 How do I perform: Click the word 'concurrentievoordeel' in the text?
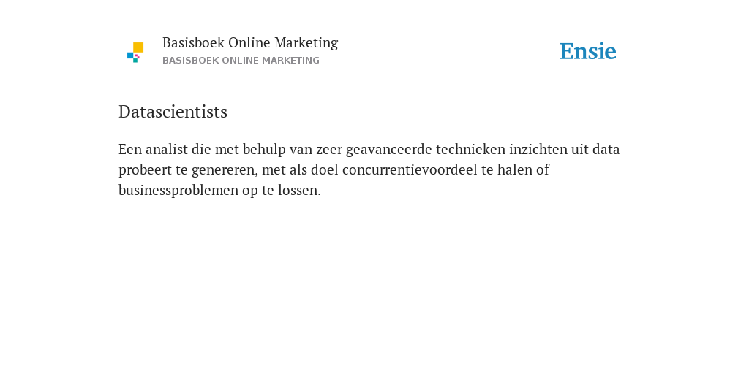click(410, 169)
